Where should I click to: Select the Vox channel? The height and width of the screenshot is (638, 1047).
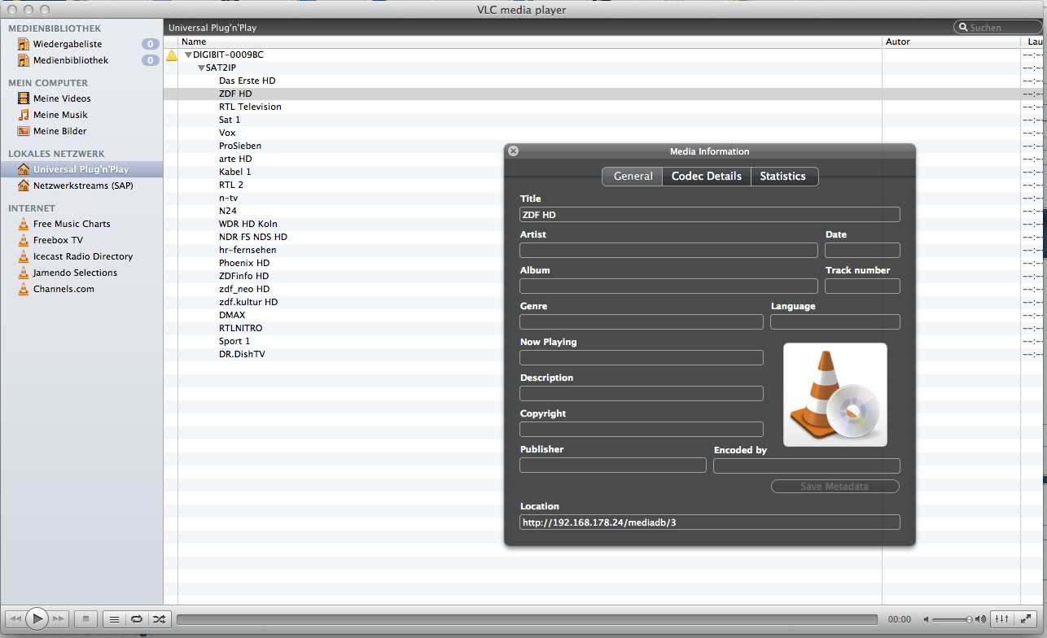point(227,133)
